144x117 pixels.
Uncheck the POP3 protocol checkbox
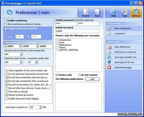pyautogui.click(x=5, y=46)
